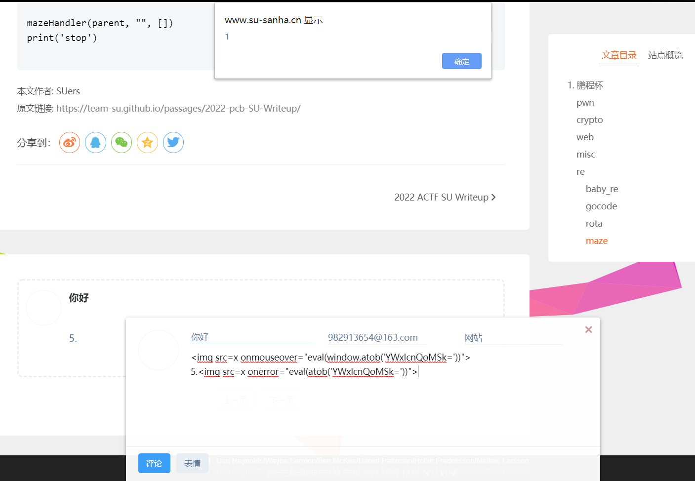
Task: Go to the next page with 下一页
Action: tap(282, 400)
